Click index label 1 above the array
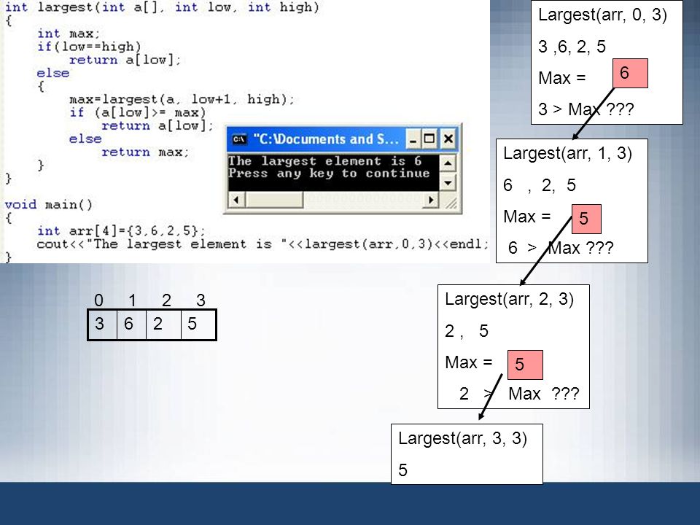The width and height of the screenshot is (700, 525). (x=132, y=300)
